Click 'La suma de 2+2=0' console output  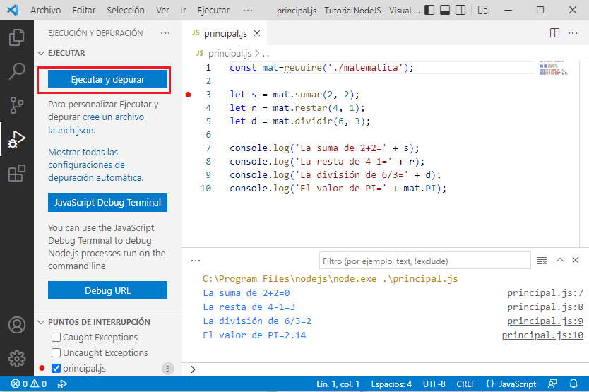coord(246,293)
